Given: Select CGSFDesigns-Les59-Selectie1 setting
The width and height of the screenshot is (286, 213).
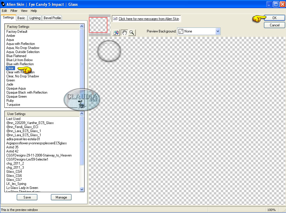Looking at the screenshot, I should (27, 159).
